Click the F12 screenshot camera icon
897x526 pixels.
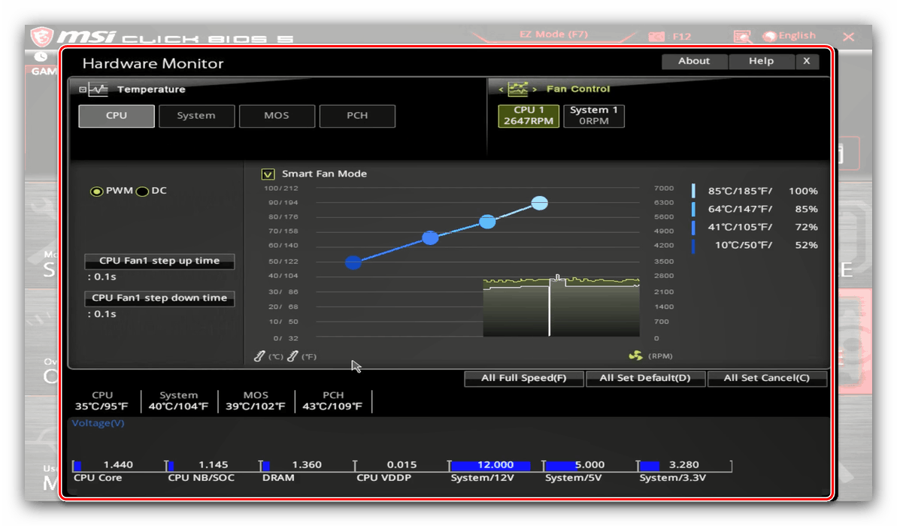pyautogui.click(x=656, y=37)
